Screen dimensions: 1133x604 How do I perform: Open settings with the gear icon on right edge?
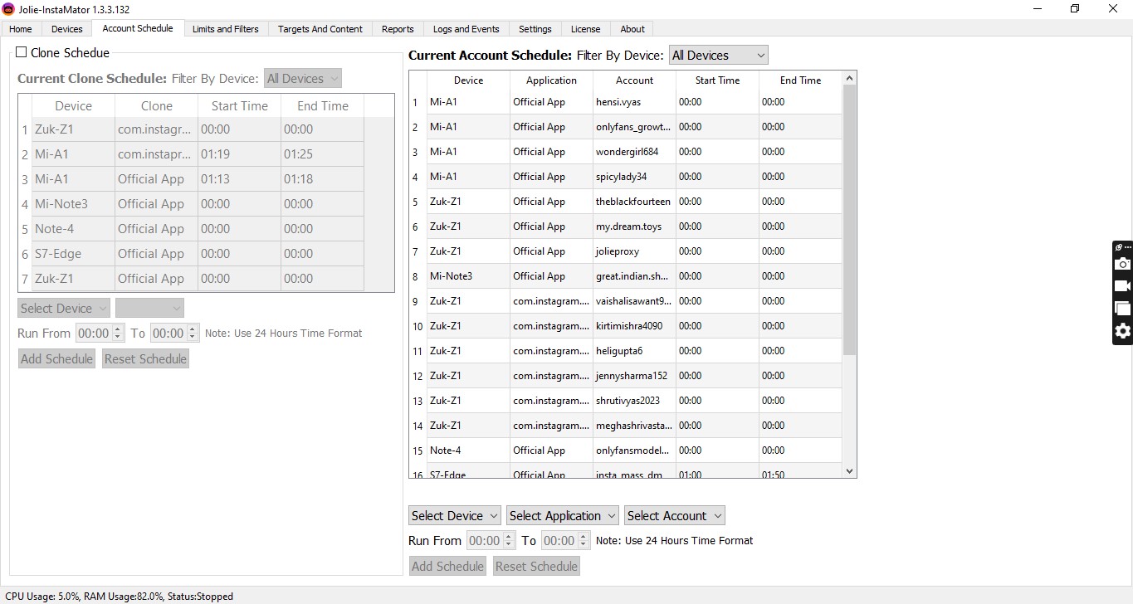click(1122, 331)
